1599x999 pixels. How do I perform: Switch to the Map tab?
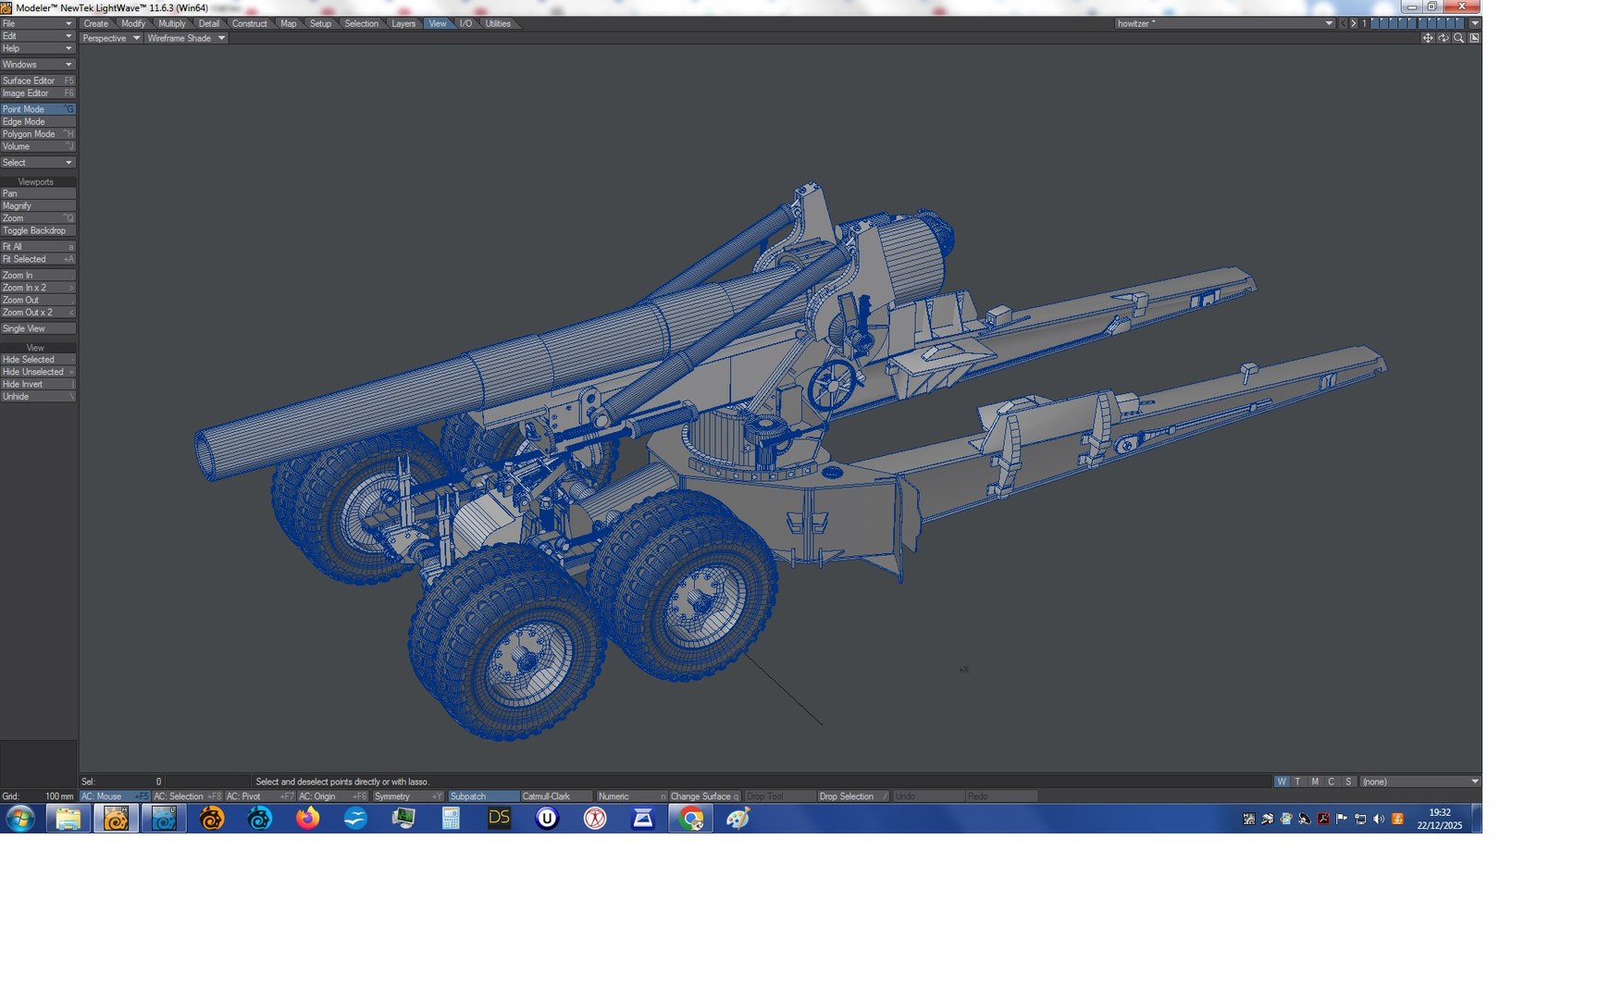[289, 24]
